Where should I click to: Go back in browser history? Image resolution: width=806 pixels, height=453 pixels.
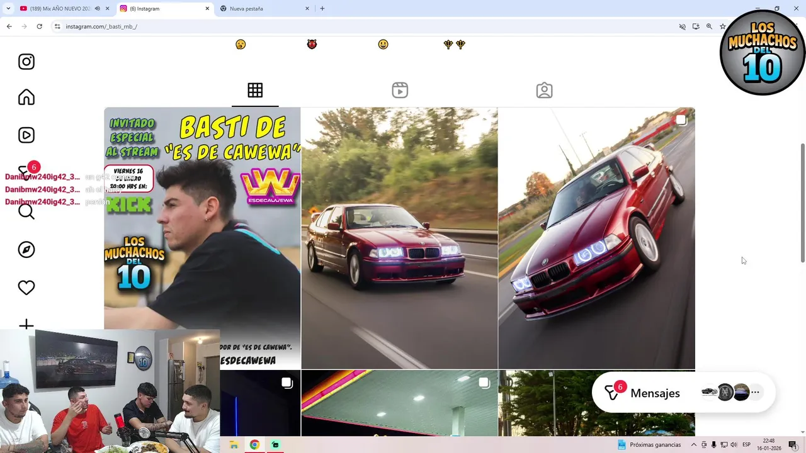9,26
